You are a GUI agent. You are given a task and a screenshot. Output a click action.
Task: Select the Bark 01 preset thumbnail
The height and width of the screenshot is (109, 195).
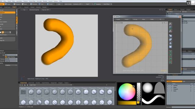[x=31, y=92]
